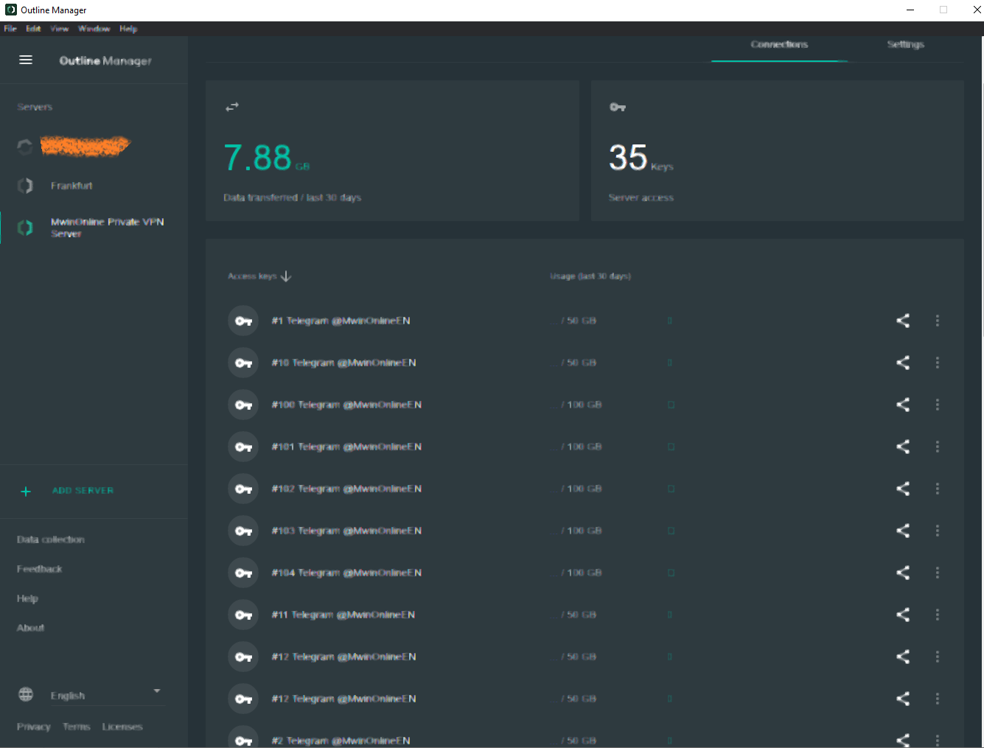Open the Help menu in the menu bar
This screenshot has width=984, height=748.
128,28
